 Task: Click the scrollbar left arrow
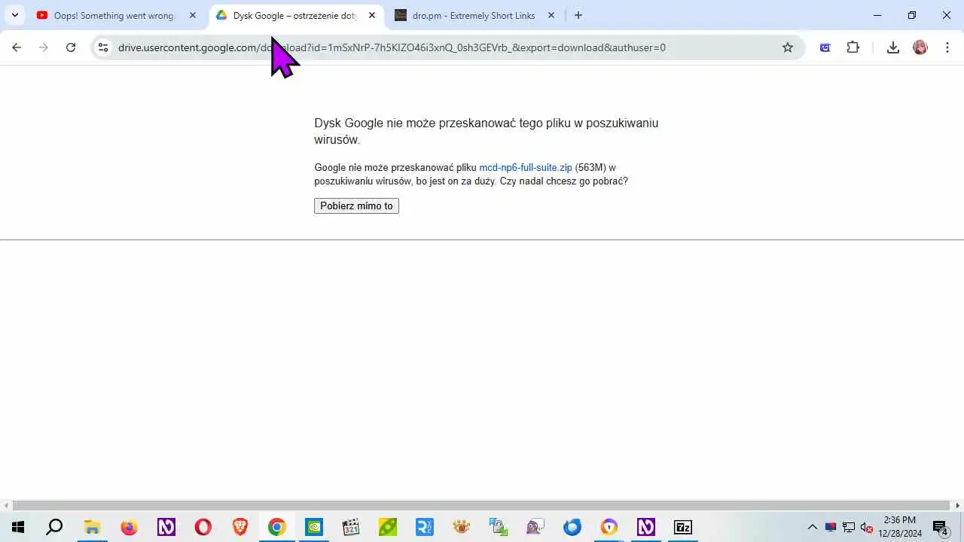click(6, 505)
